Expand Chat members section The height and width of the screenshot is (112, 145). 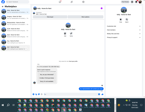click(124, 30)
